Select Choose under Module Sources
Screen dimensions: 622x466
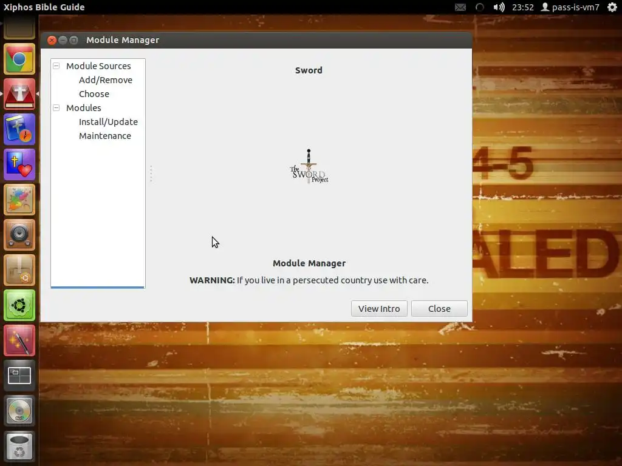point(94,94)
